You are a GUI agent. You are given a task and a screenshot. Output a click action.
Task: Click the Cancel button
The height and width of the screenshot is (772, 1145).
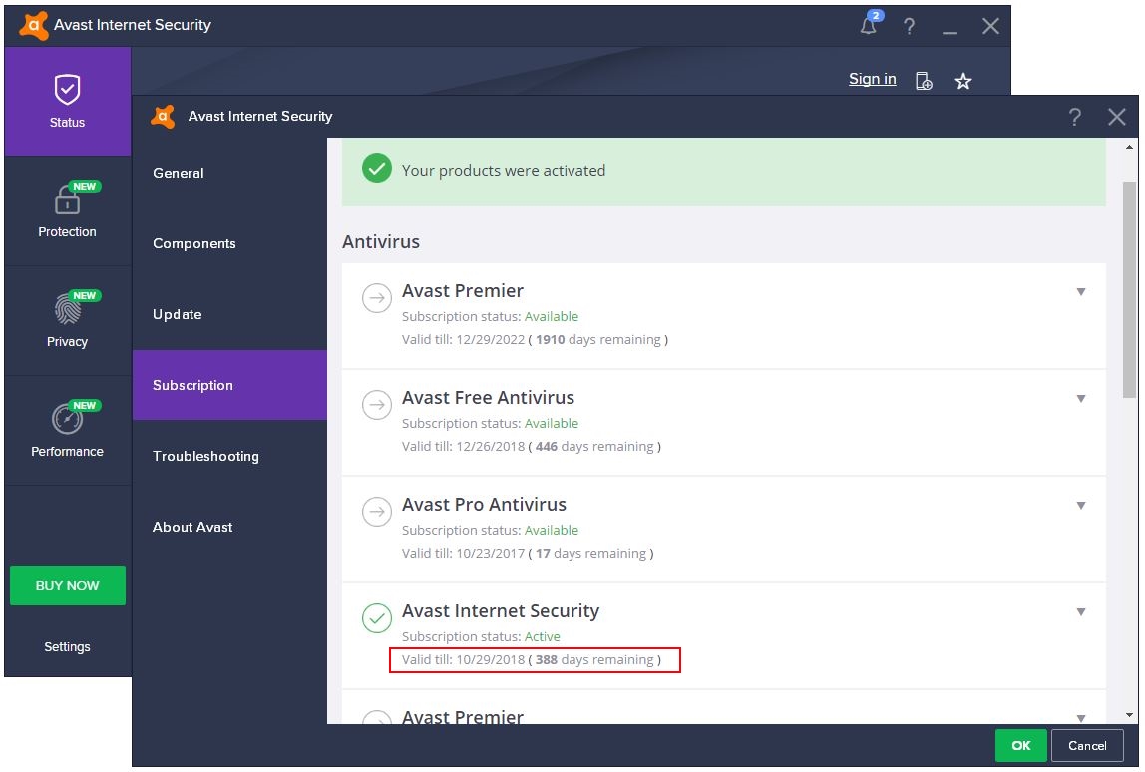click(x=1087, y=746)
